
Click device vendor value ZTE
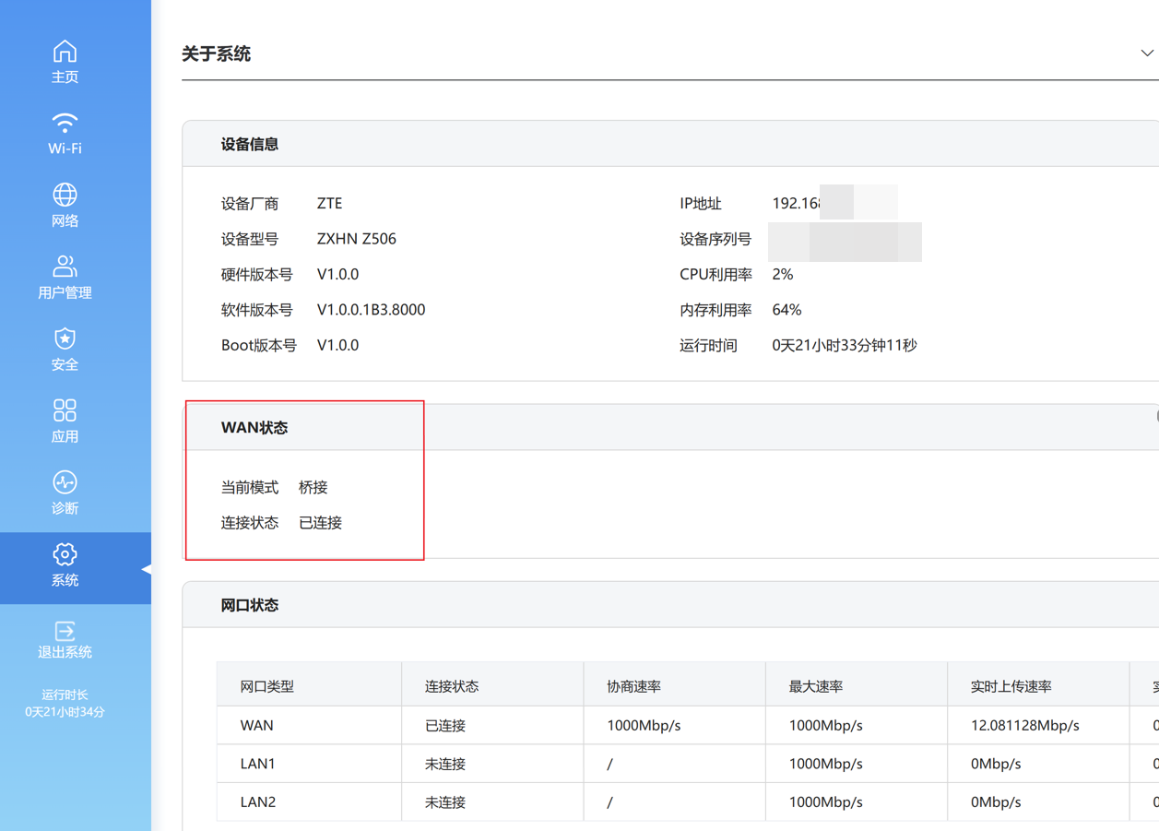click(x=330, y=204)
